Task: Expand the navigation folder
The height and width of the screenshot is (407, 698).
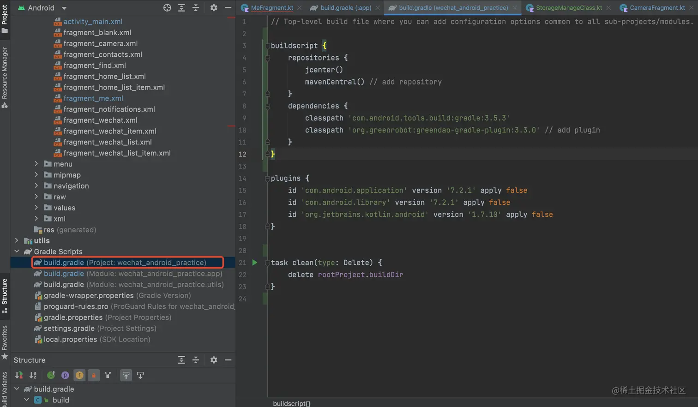Action: click(36, 186)
